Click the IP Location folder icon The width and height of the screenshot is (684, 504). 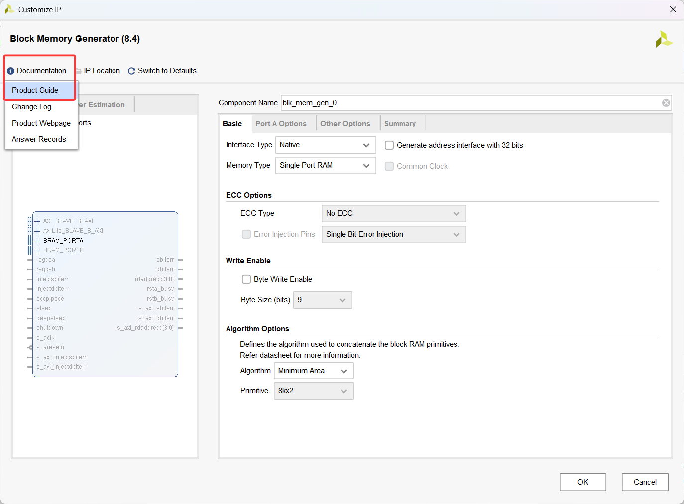pos(79,71)
